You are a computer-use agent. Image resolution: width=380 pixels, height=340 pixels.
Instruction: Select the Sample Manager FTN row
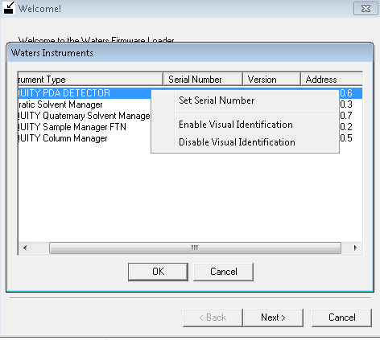(190, 127)
